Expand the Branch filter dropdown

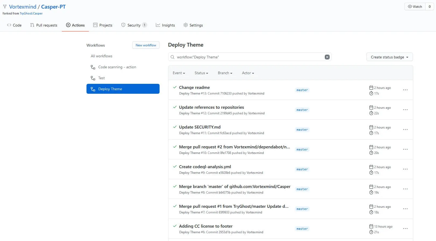click(x=225, y=73)
